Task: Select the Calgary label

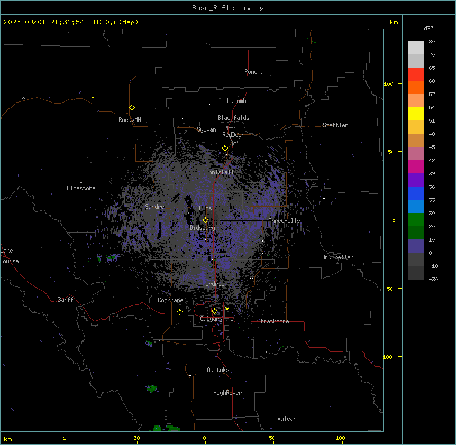Action: point(211,319)
